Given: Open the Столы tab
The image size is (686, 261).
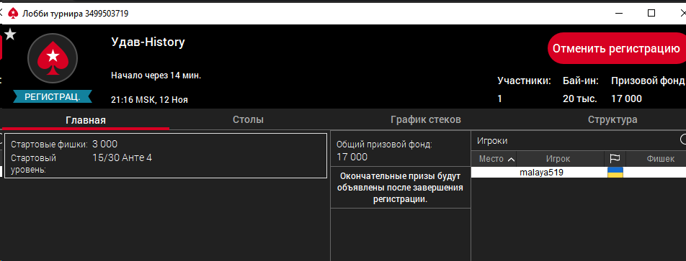Looking at the screenshot, I should click(248, 119).
